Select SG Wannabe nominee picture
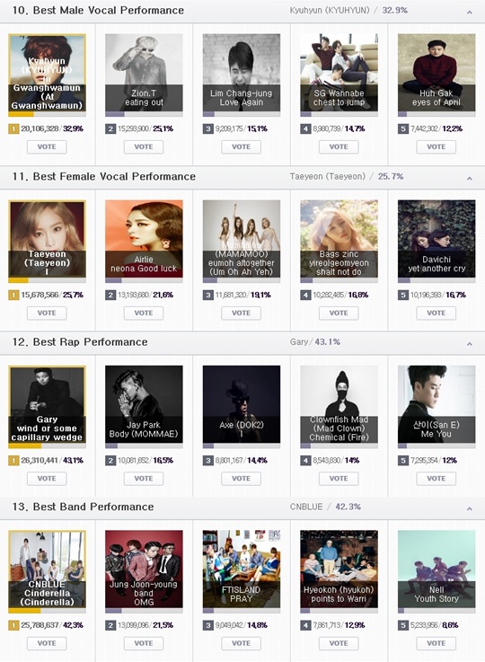Image resolution: width=485 pixels, height=662 pixels. (x=339, y=73)
